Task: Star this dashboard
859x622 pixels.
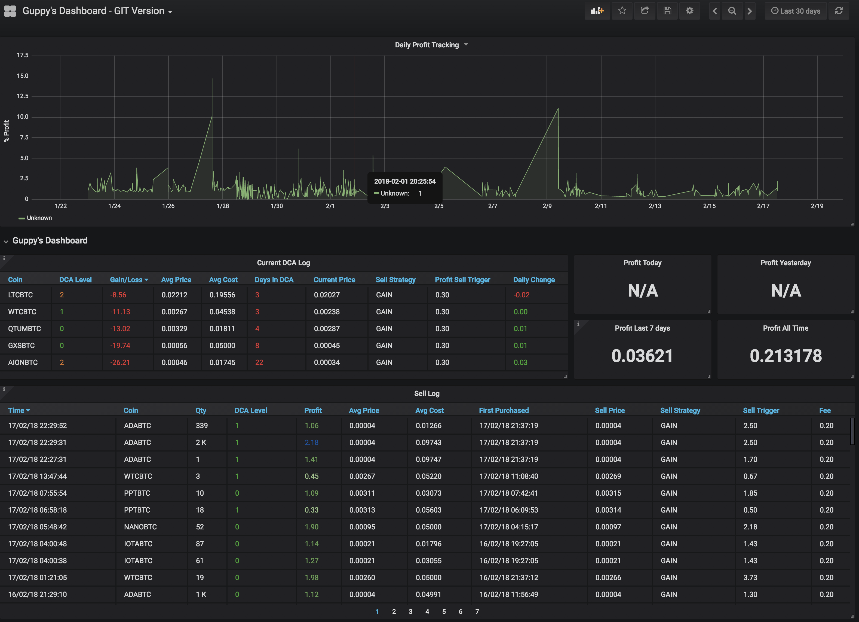Action: (622, 11)
